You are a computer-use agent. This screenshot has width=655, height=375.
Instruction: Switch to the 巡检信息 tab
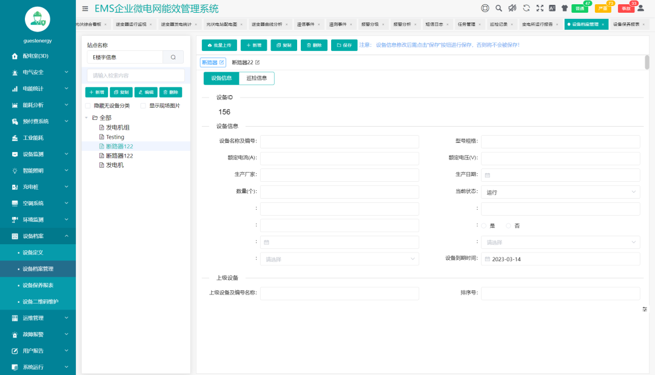click(x=257, y=78)
